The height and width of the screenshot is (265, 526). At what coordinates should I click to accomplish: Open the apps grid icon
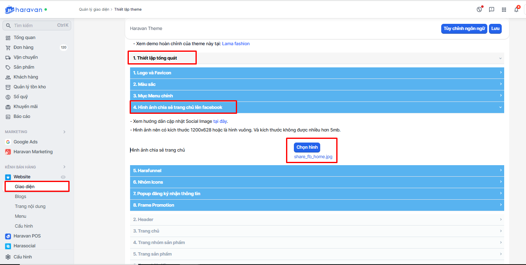click(x=504, y=9)
